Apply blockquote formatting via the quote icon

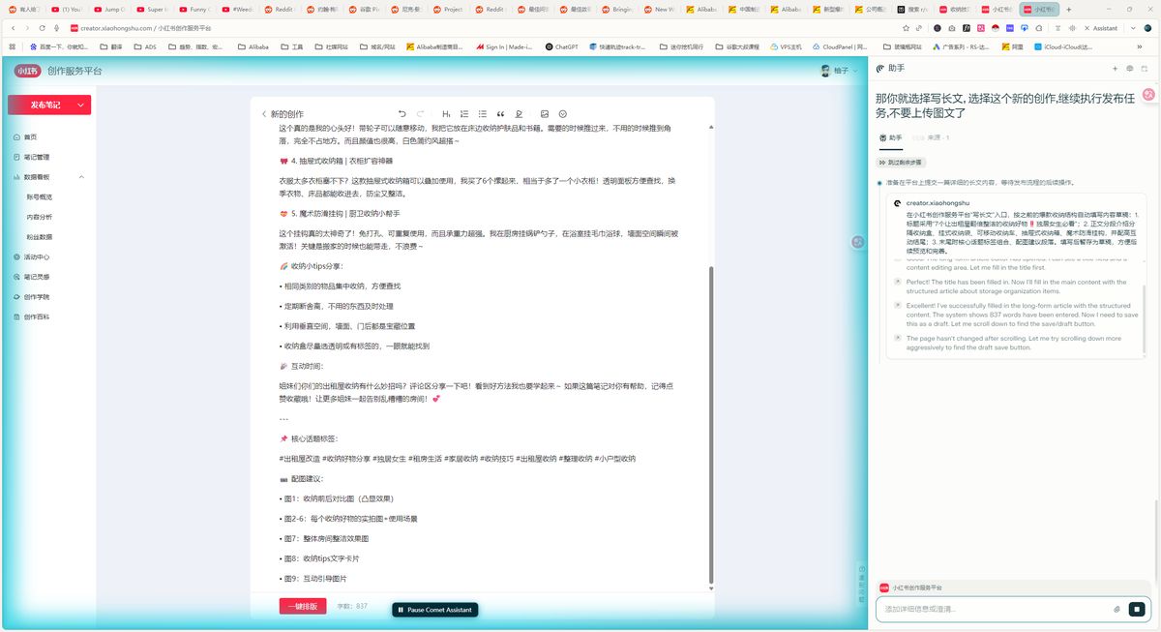point(501,114)
